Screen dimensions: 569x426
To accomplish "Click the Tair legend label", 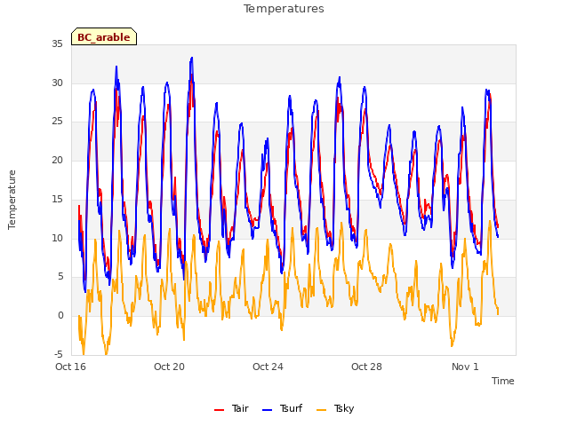I will coord(240,408).
